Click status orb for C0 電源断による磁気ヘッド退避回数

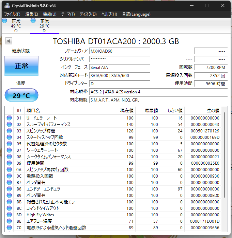click(x=9, y=227)
